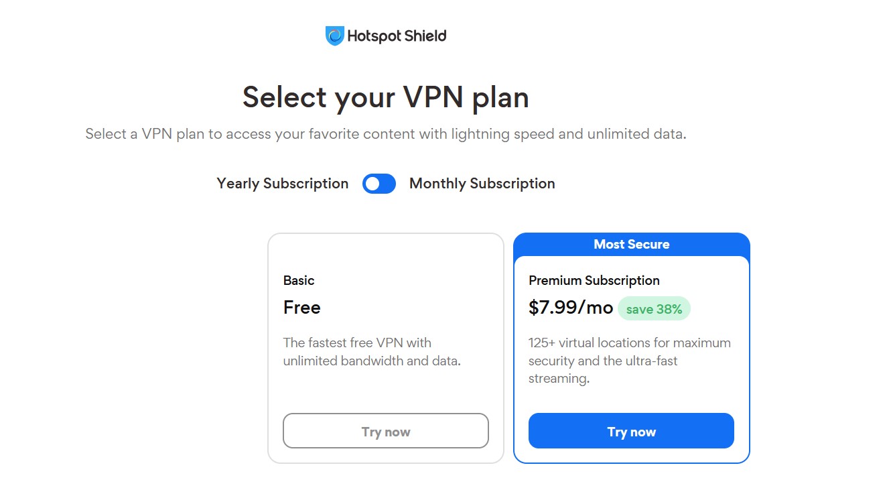Click the $7.99/mo price

[571, 308]
